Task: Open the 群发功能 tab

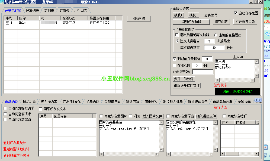Action: (29, 102)
